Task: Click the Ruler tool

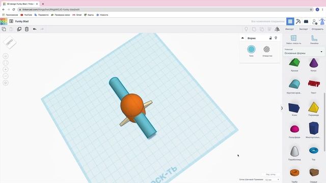Action: (314, 40)
